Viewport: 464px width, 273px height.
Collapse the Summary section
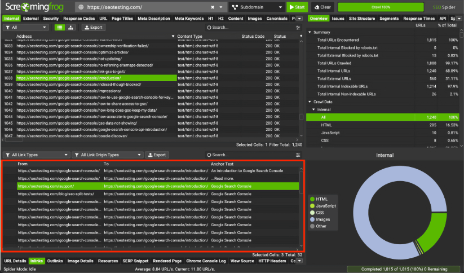[310, 32]
